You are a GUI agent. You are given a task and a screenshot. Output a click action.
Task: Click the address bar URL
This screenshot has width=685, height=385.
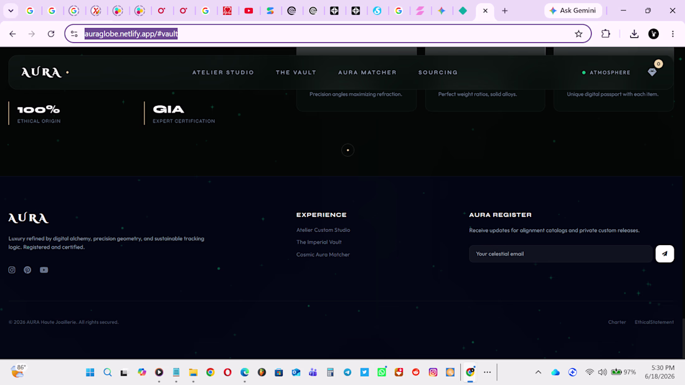[x=131, y=34]
